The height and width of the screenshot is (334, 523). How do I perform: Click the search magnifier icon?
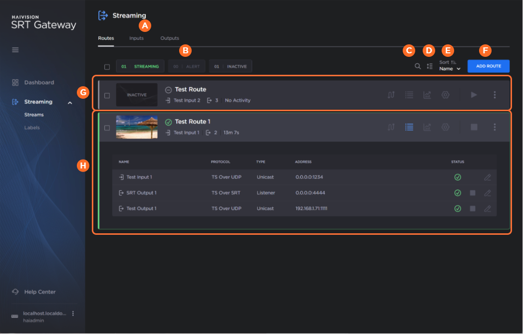pyautogui.click(x=418, y=66)
